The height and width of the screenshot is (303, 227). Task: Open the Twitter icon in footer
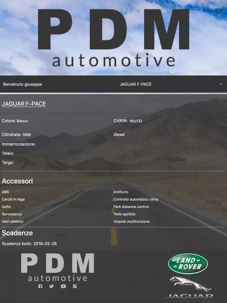pyautogui.click(x=51, y=286)
